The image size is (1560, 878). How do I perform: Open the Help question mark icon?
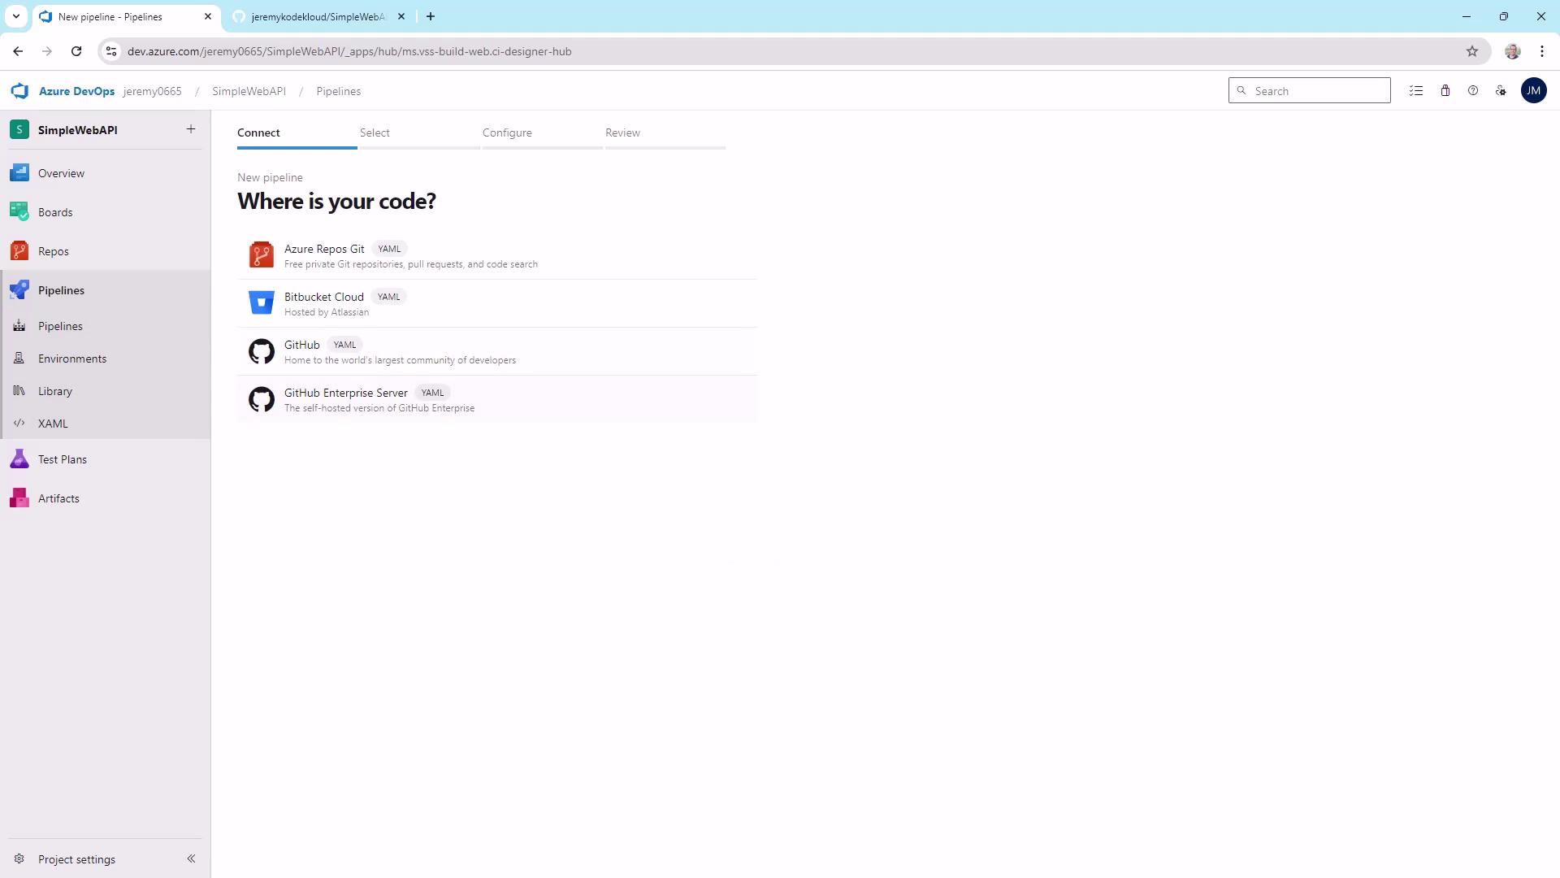[1473, 91]
